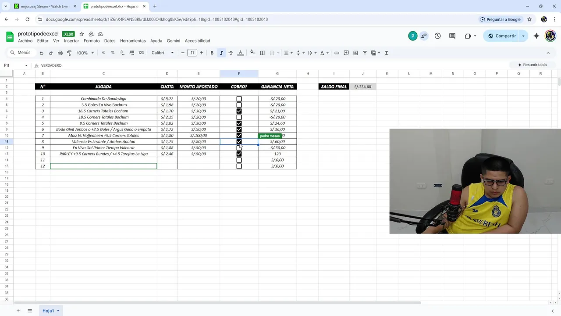561x316 pixels.
Task: Insert a comment from the toolbar
Action: (346, 53)
